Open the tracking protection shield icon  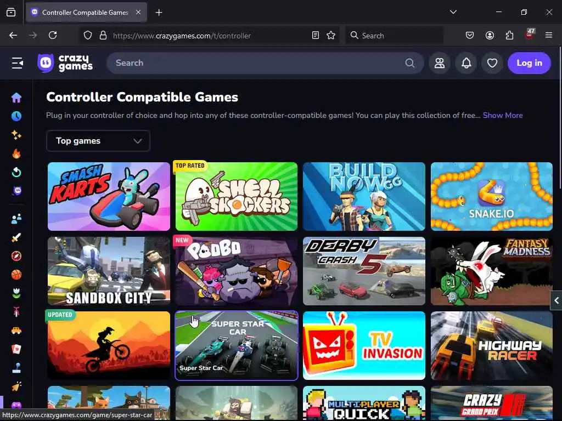tap(88, 36)
